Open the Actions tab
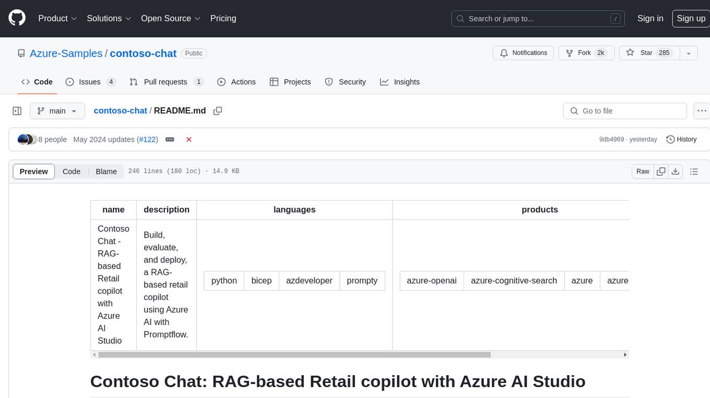The image size is (710, 398). pos(236,82)
